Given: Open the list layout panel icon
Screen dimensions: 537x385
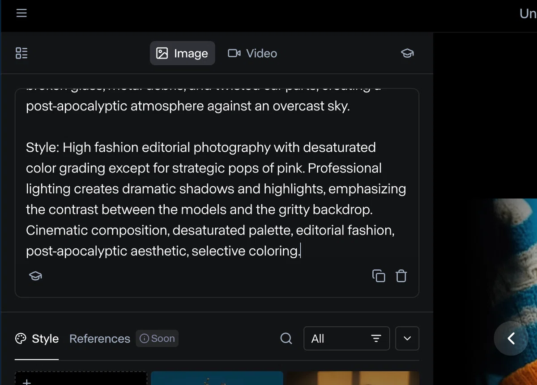Looking at the screenshot, I should point(21,54).
